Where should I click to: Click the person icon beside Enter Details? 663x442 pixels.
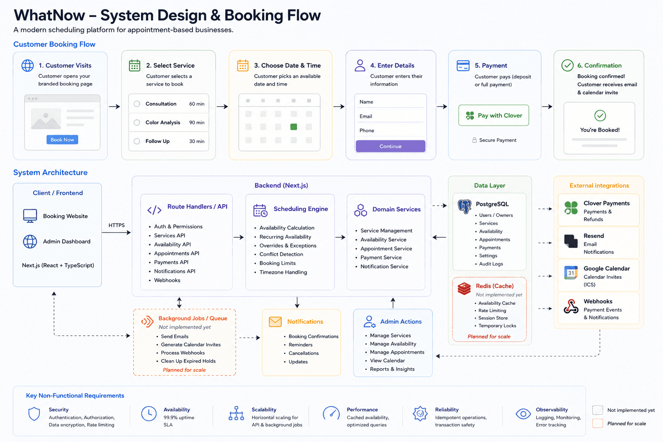(360, 65)
